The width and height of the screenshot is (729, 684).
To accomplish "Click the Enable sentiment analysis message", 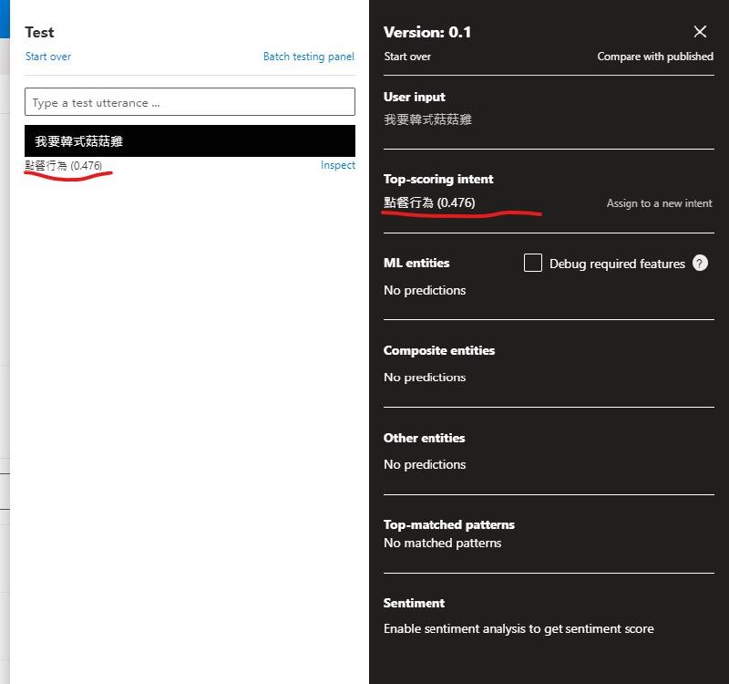I will click(x=519, y=628).
